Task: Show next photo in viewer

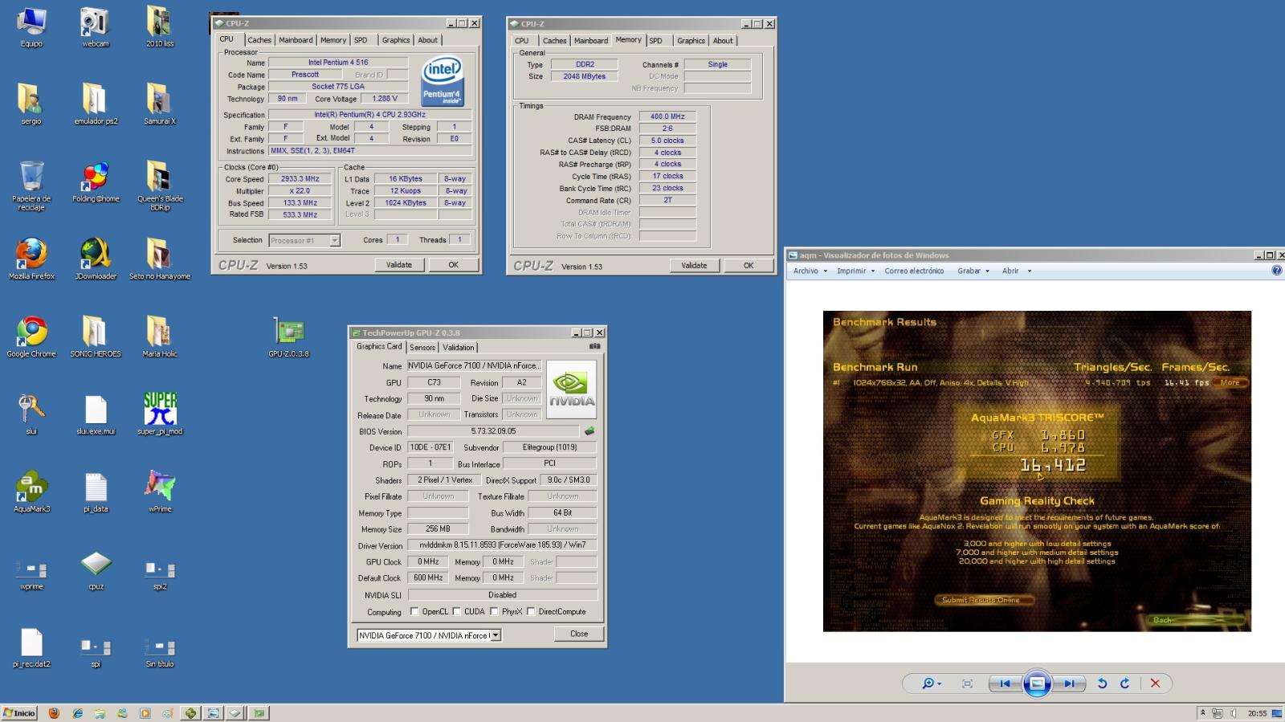Action: coord(1069,683)
